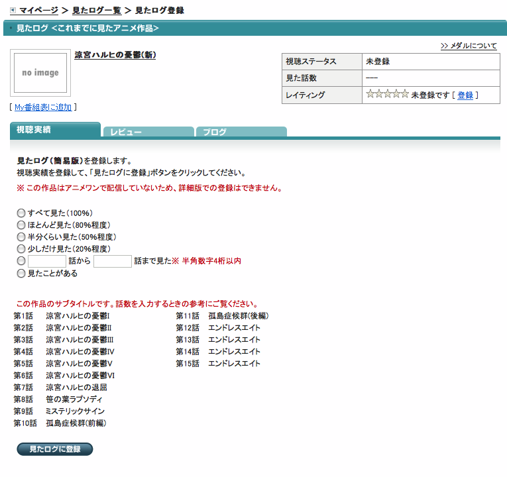507x477 pixels.
Task: Open the 涼宮ハルヒの憂鬱(新) title link
Action: tap(115, 55)
